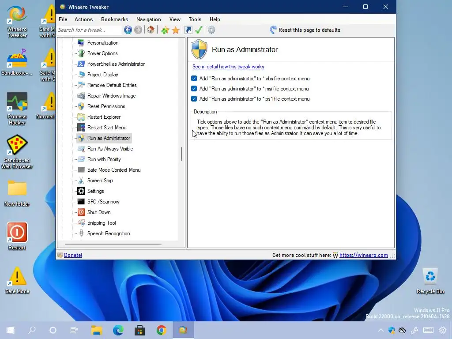452x339 pixels.
Task: Click the green checkmark toolbar icon
Action: click(x=199, y=30)
